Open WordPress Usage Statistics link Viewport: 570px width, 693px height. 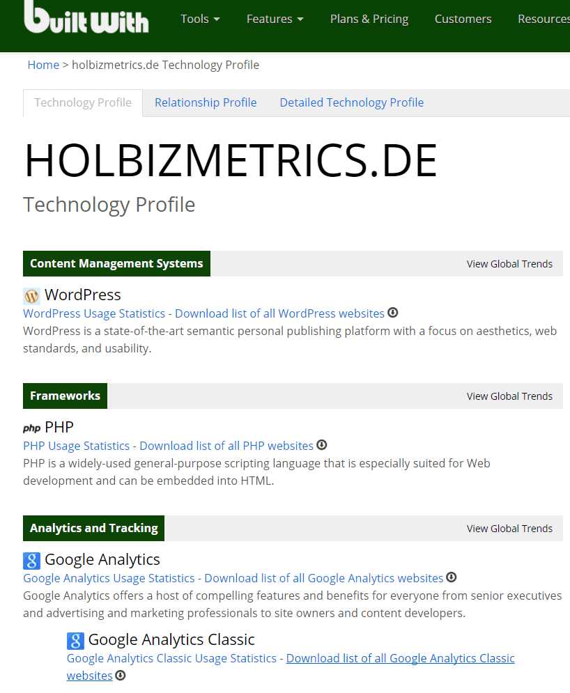click(94, 313)
